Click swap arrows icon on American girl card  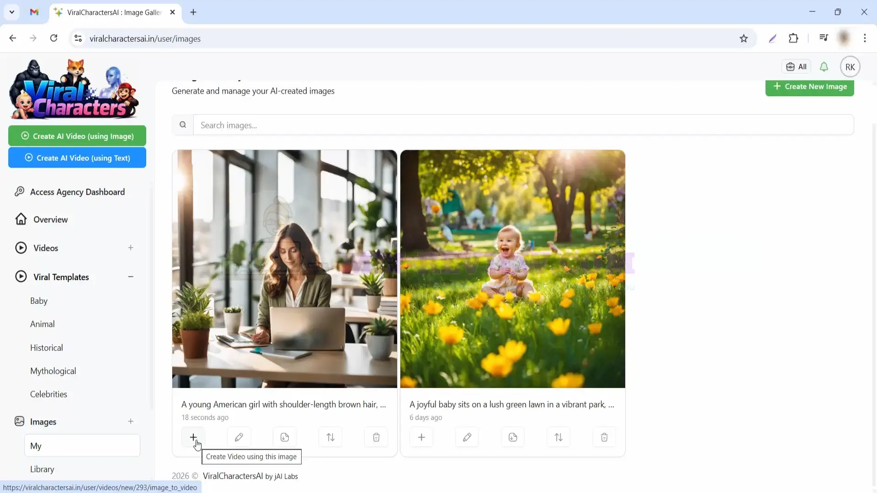click(330, 437)
